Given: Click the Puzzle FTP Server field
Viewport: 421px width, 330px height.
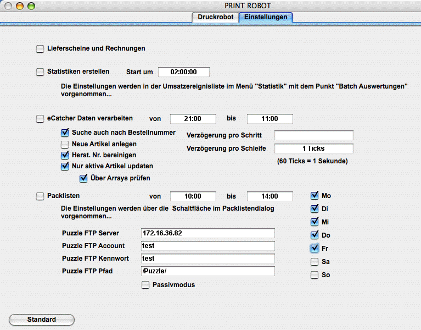Looking at the screenshot, I should pyautogui.click(x=207, y=233).
